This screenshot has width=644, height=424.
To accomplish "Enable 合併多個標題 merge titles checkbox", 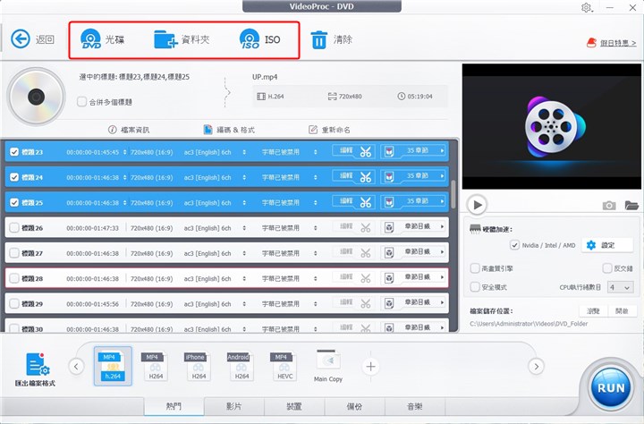I will coord(81,101).
